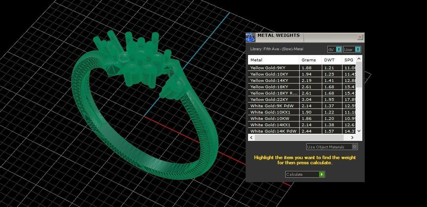Click the scroll left arrow under table
Image resolution: width=427 pixels, height=207 pixels.
(251, 137)
